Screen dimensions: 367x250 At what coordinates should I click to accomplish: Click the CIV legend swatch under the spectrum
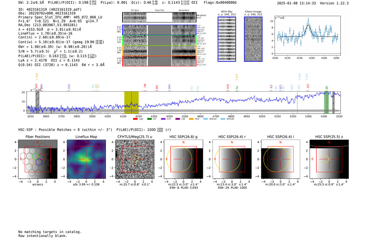pyautogui.click(x=163, y=119)
